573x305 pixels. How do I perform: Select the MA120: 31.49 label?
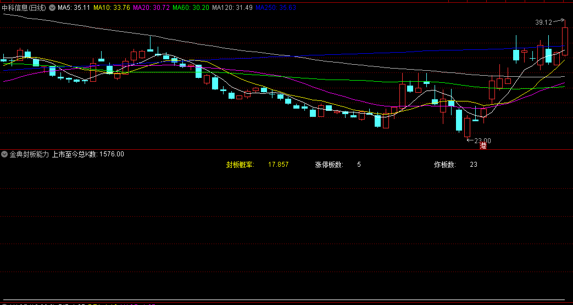(x=232, y=8)
